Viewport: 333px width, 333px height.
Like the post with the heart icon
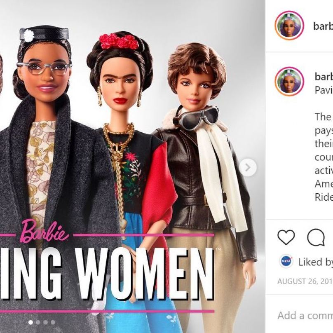286,237
